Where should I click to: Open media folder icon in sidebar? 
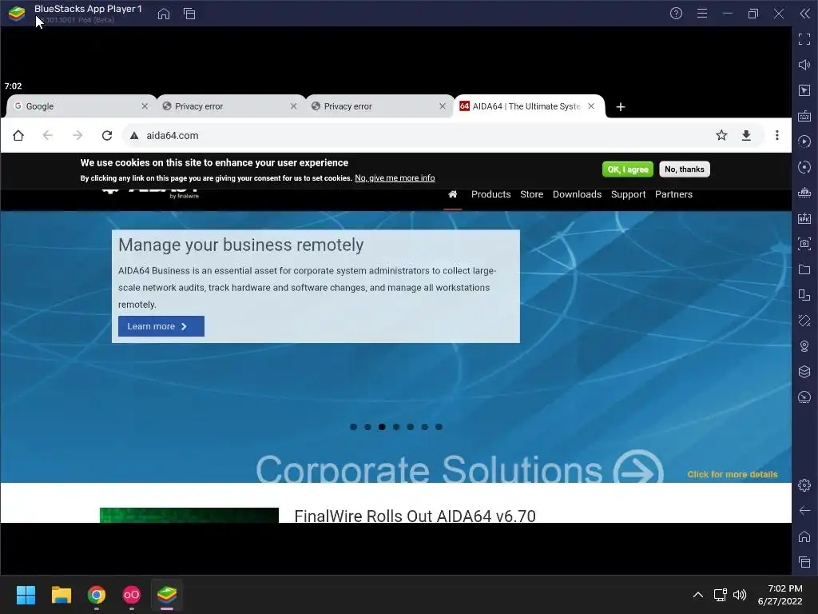[x=804, y=269]
